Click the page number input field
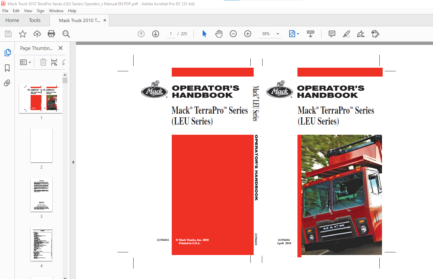Screen dimensions: 433x279 pos(171,34)
